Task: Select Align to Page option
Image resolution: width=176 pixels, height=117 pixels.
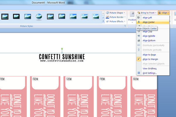Action: point(153,55)
